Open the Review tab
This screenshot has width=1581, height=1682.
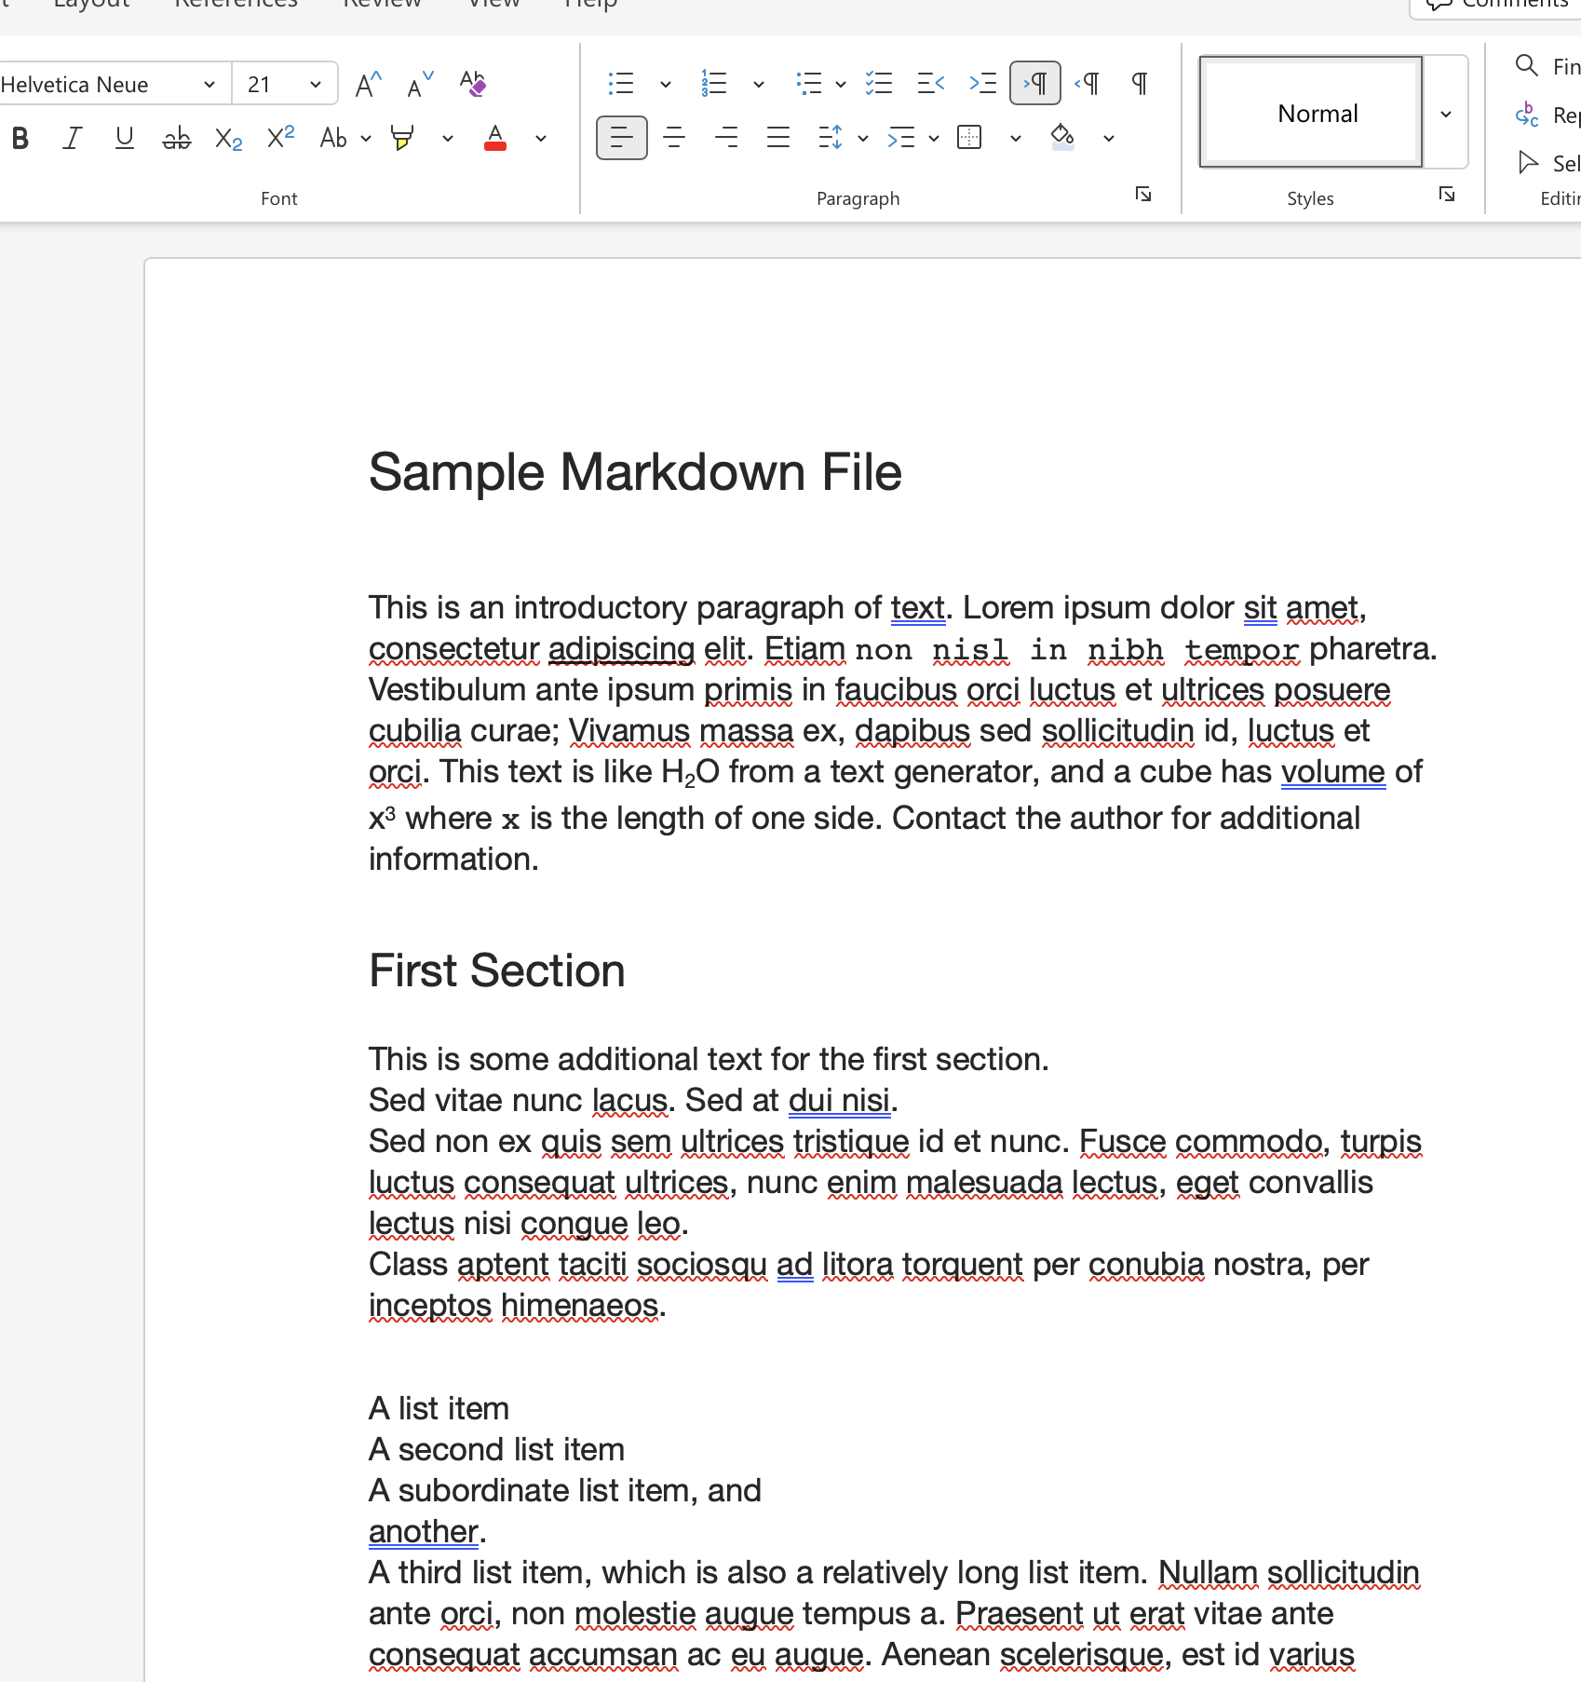point(382,4)
